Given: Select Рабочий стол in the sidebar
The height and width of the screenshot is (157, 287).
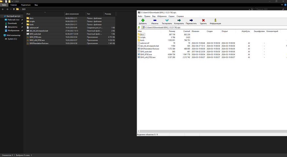Looking at the screenshot, I should (x=13, y=20).
